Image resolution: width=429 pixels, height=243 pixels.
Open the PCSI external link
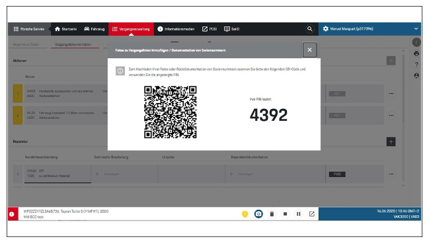click(210, 29)
